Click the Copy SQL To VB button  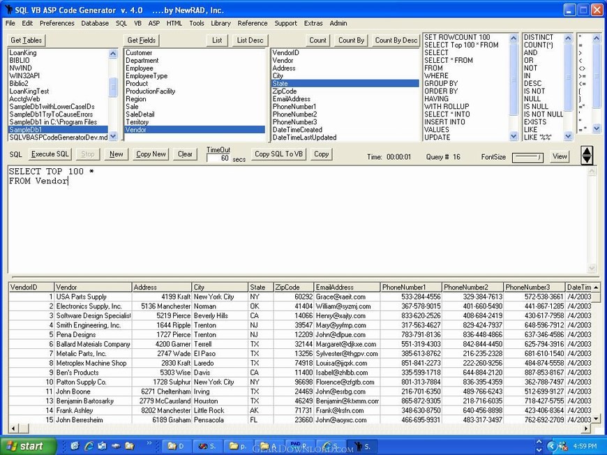(x=278, y=154)
